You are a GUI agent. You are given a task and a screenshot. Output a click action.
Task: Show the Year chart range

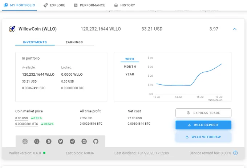(x=130, y=74)
